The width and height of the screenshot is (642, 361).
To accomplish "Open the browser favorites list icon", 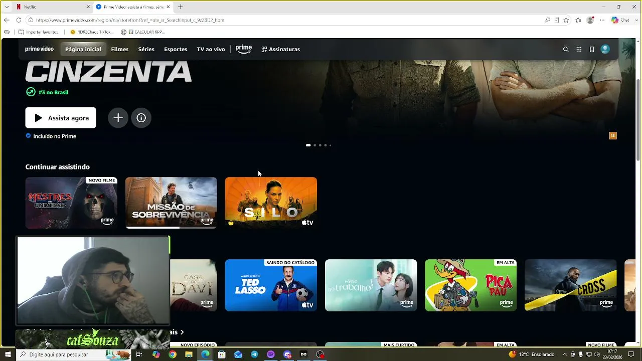I will coord(578,20).
